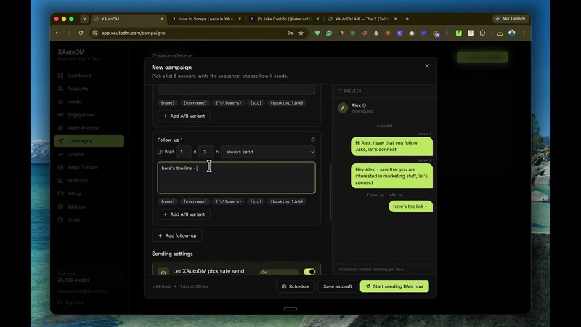581x327 pixels.
Task: Click the wait days field
Action: point(184,152)
